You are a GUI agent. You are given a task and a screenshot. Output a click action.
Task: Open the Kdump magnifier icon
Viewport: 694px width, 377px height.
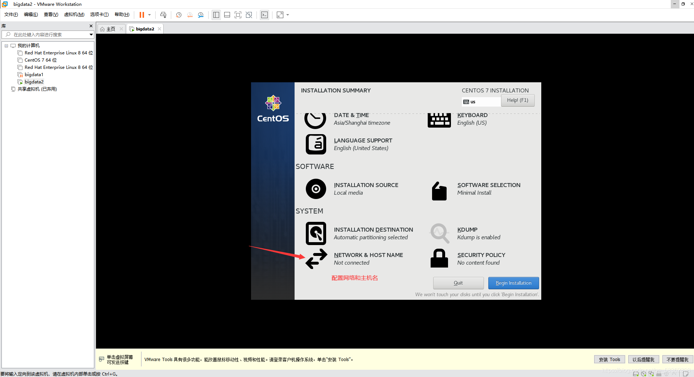(440, 233)
